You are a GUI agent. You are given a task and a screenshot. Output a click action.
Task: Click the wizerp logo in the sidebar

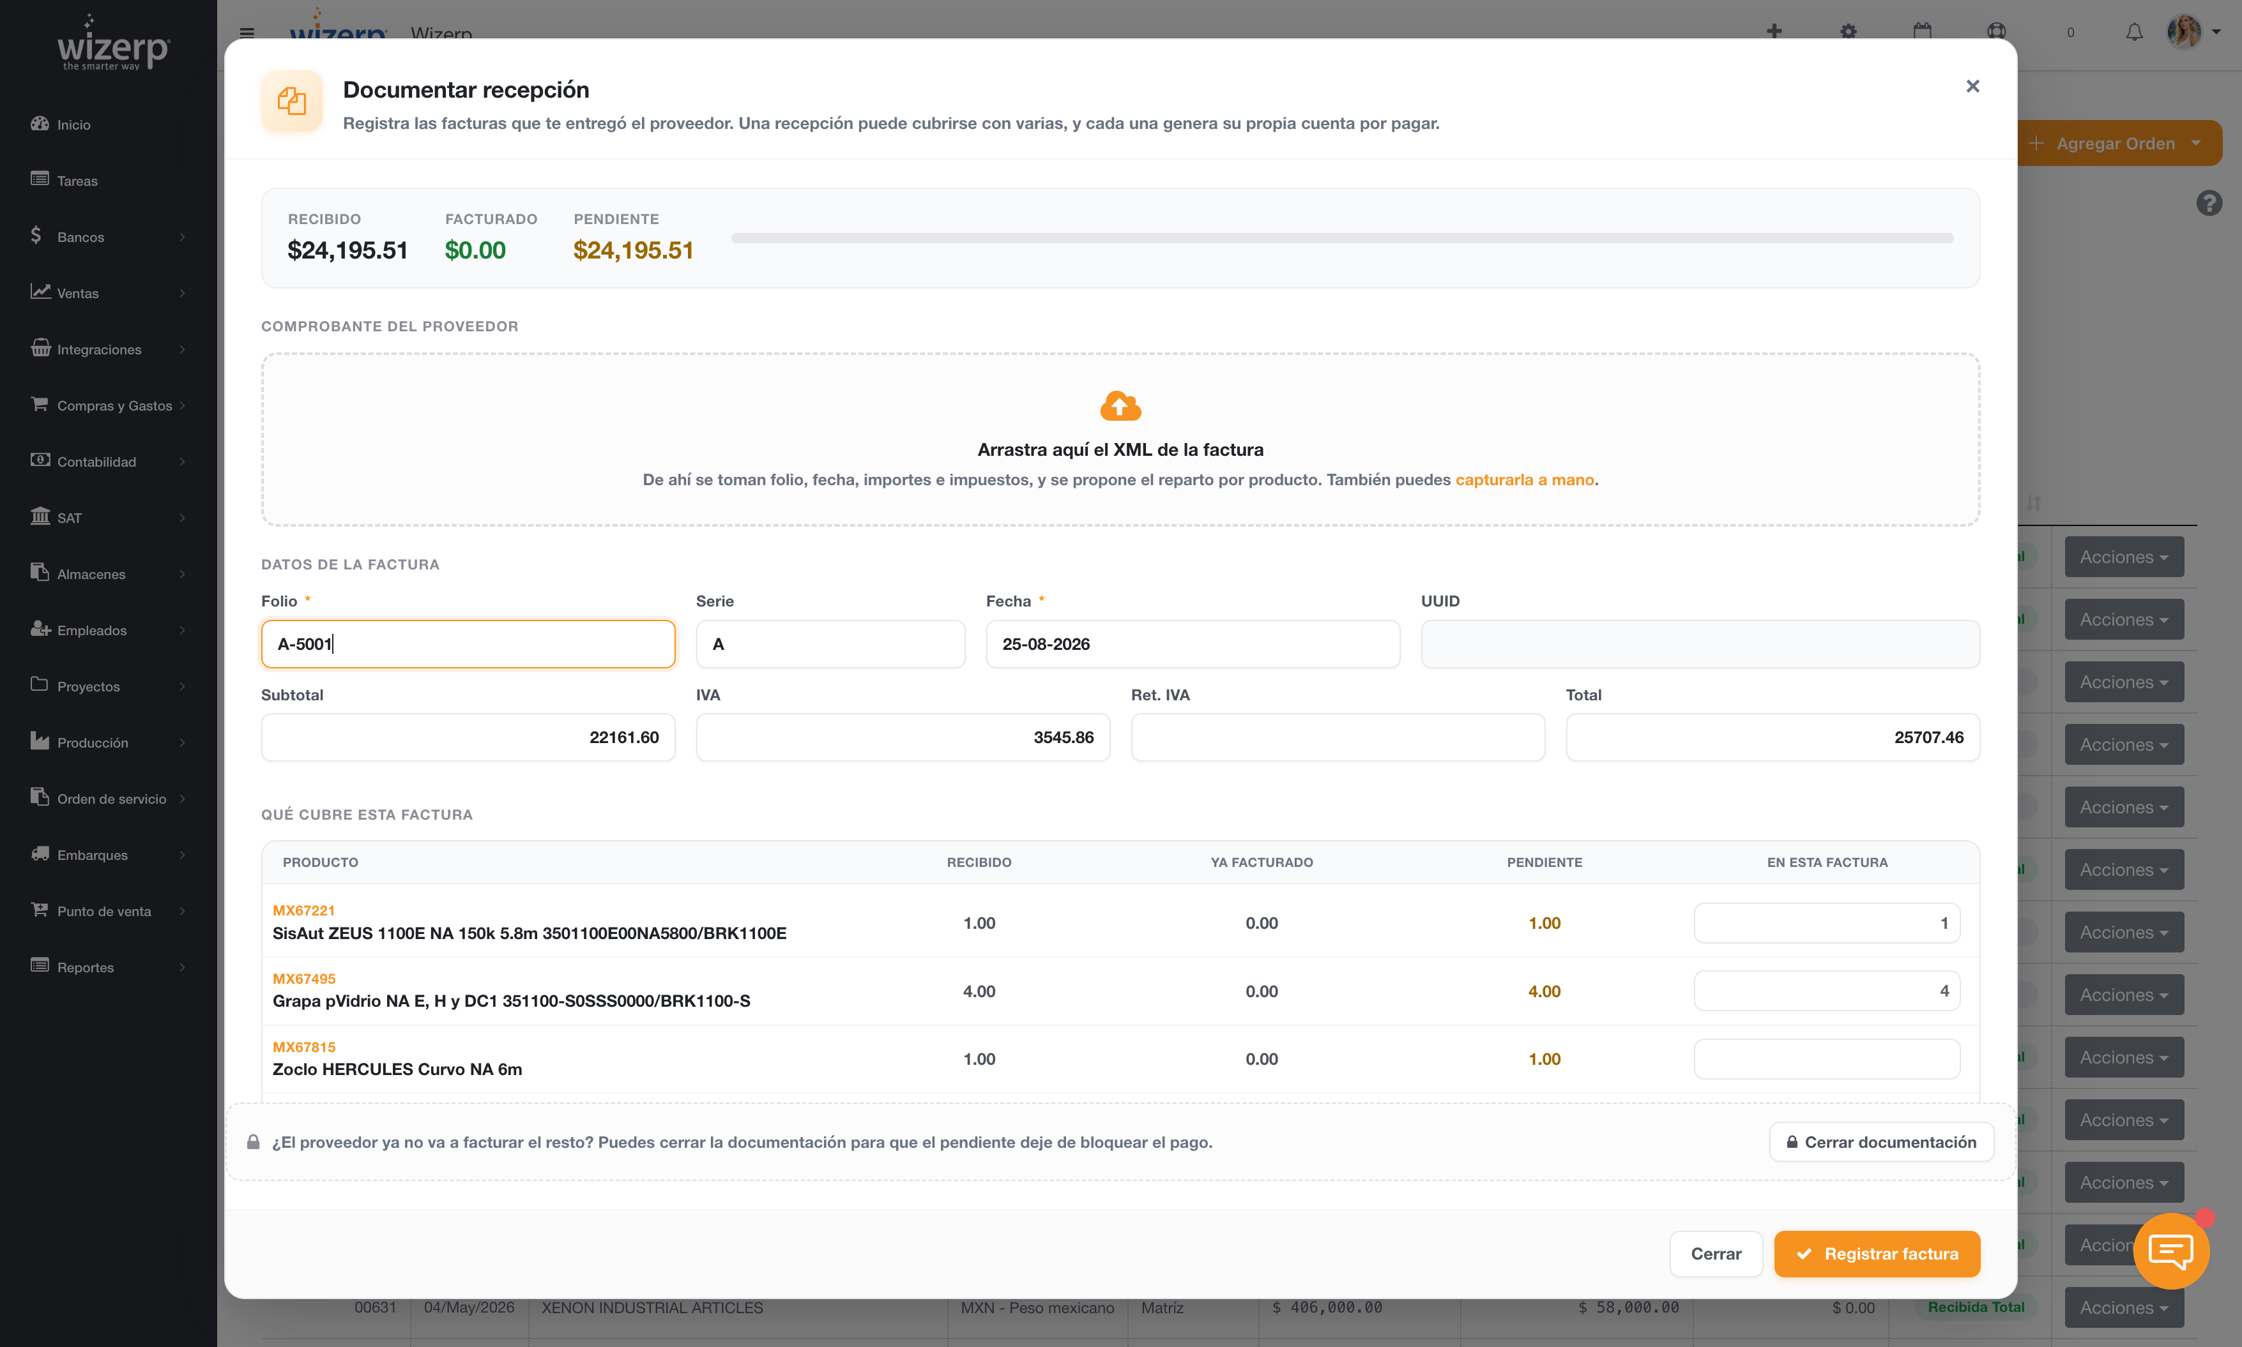tap(112, 43)
